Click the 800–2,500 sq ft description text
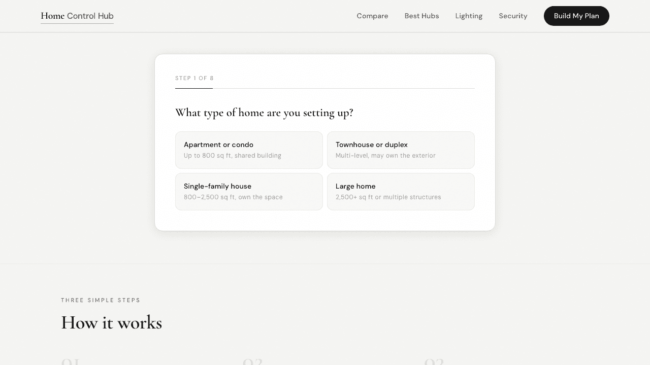 [233, 197]
